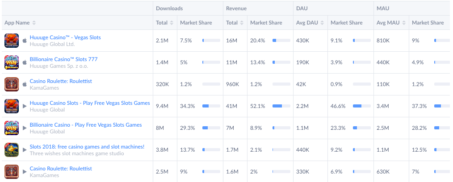The width and height of the screenshot is (453, 182).
Task: Open Billionaire Casino Play Free Android app icon
Action: click(12, 128)
